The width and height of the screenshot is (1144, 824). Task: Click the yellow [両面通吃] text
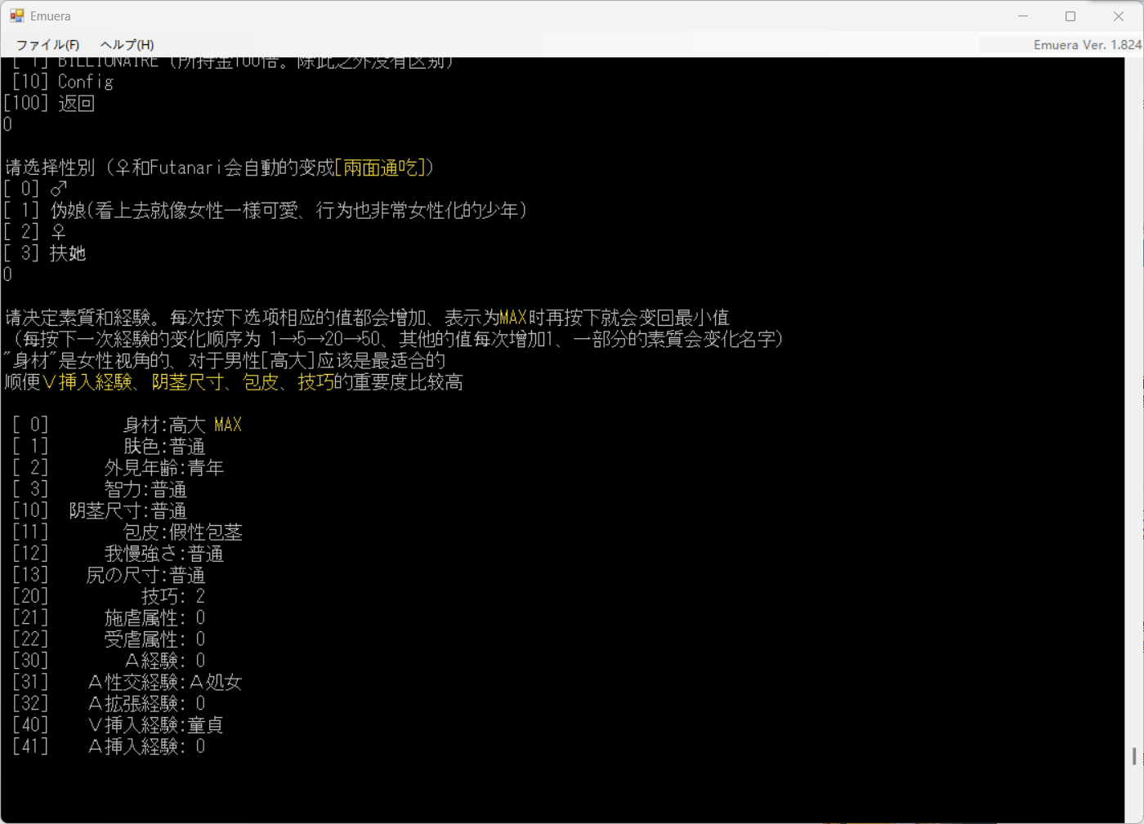pyautogui.click(x=381, y=167)
